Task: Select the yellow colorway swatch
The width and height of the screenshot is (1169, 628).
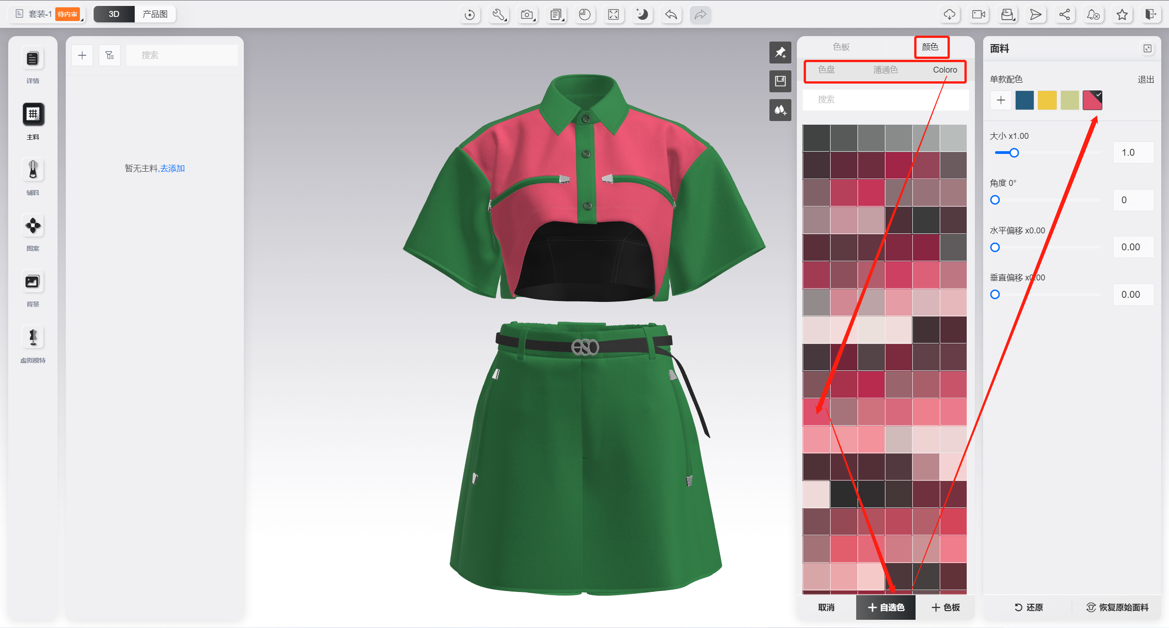Action: click(1047, 100)
